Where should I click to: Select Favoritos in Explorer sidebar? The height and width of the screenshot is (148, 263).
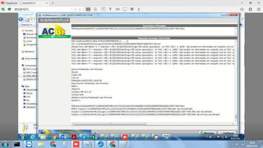tap(29, 31)
